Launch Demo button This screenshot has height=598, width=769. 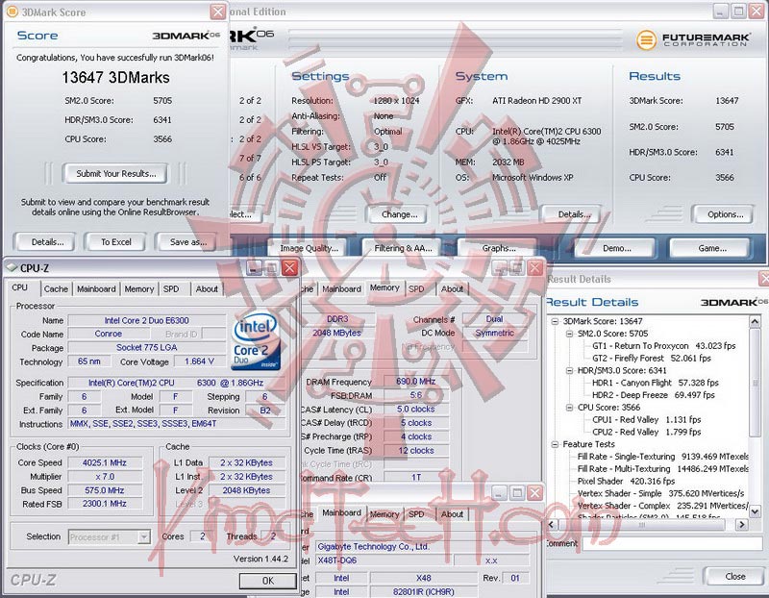pos(616,248)
